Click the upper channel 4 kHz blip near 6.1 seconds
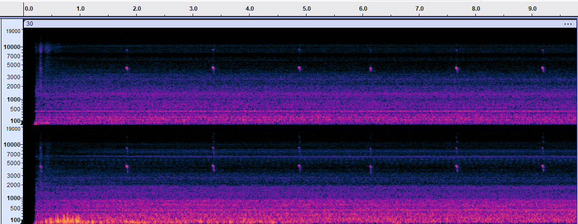 click(370, 69)
